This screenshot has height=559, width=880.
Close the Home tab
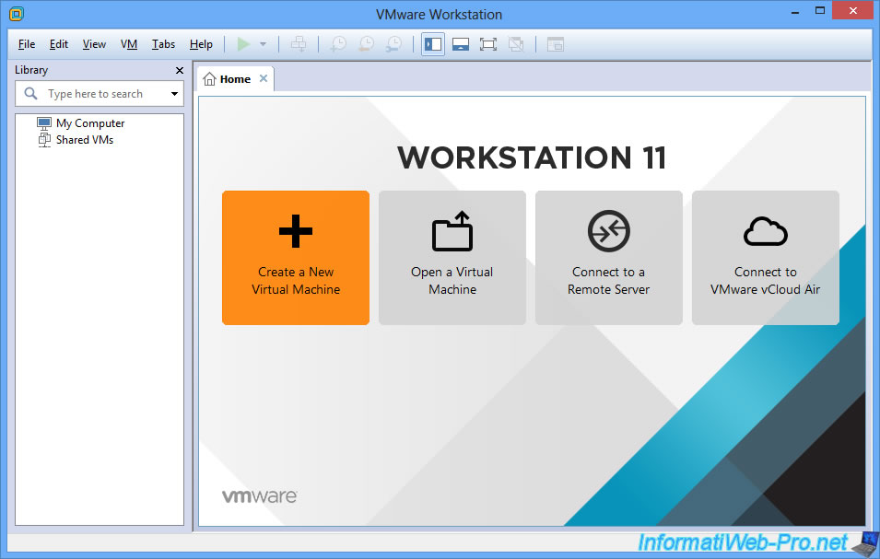click(264, 78)
